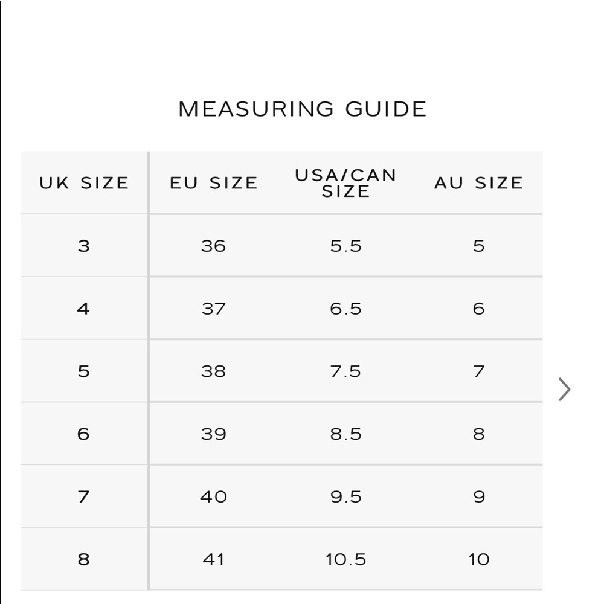604x604 pixels.
Task: Click the MEASURING GUIDE heading
Action: click(x=303, y=109)
